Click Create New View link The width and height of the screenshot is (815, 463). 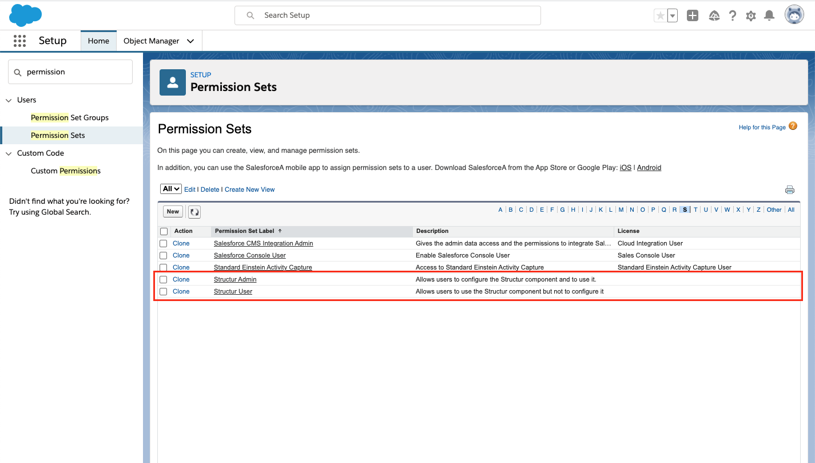point(249,189)
